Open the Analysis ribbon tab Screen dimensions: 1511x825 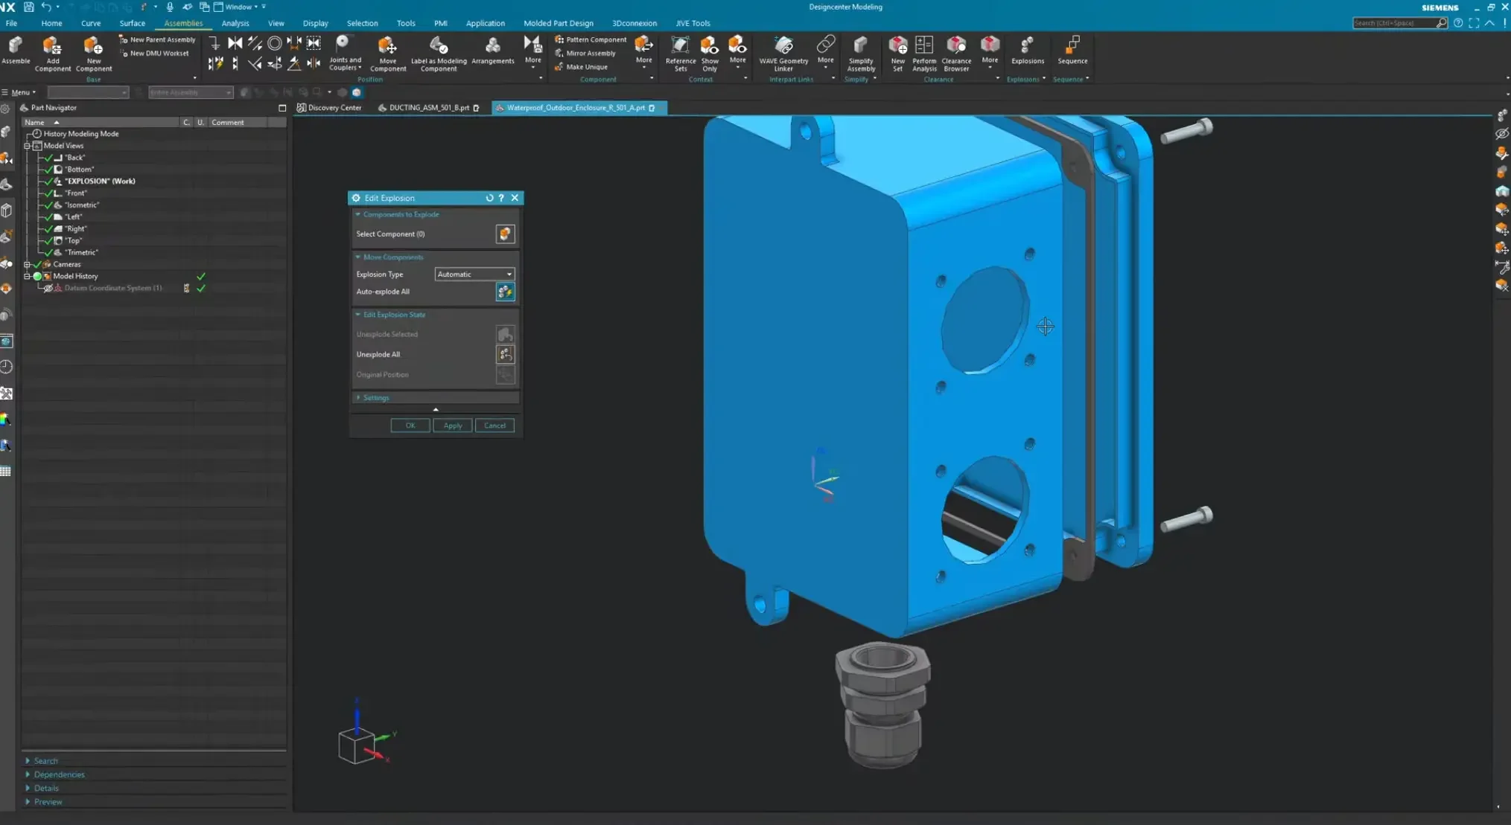coord(235,23)
